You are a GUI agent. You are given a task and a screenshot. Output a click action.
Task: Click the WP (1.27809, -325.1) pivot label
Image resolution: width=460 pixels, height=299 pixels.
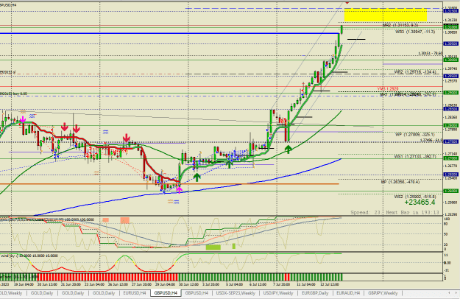tap(415, 134)
